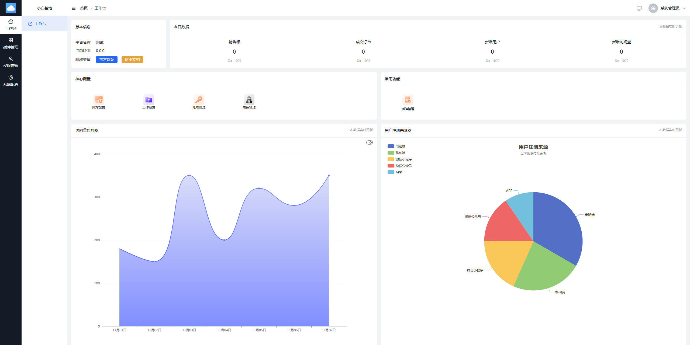Image resolution: width=690 pixels, height=345 pixels.
Task: Expand the 系统管理员 user dropdown arrow
Action: tap(684, 8)
